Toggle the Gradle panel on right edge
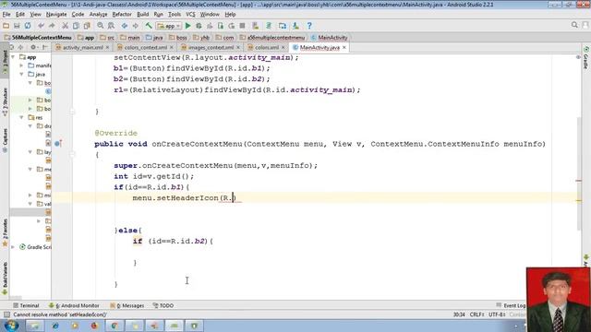The image size is (591, 332). 586,57
